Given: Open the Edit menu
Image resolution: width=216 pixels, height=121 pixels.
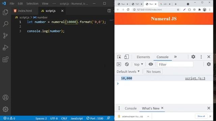Looking at the screenshot, I should tap(20, 4).
